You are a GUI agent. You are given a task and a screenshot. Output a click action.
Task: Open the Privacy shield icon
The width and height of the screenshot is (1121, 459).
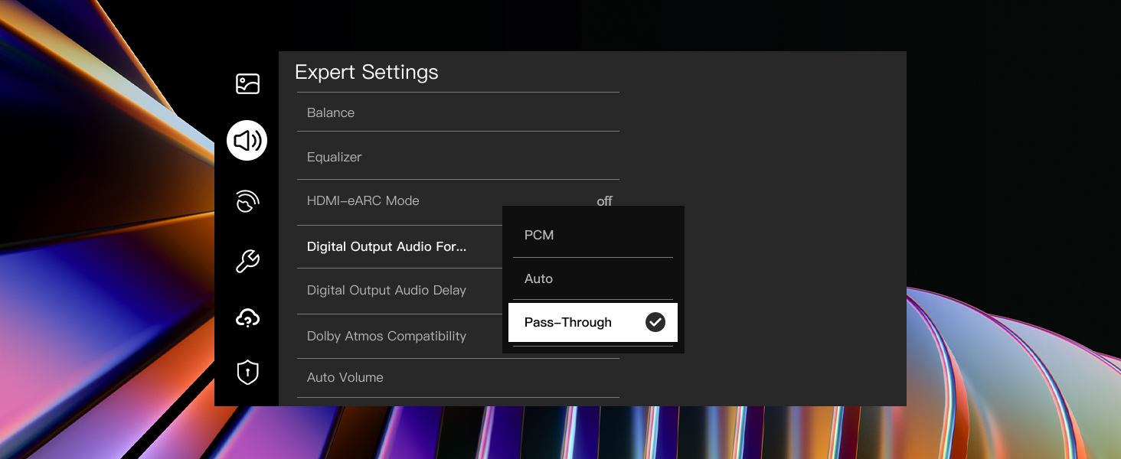tap(247, 372)
